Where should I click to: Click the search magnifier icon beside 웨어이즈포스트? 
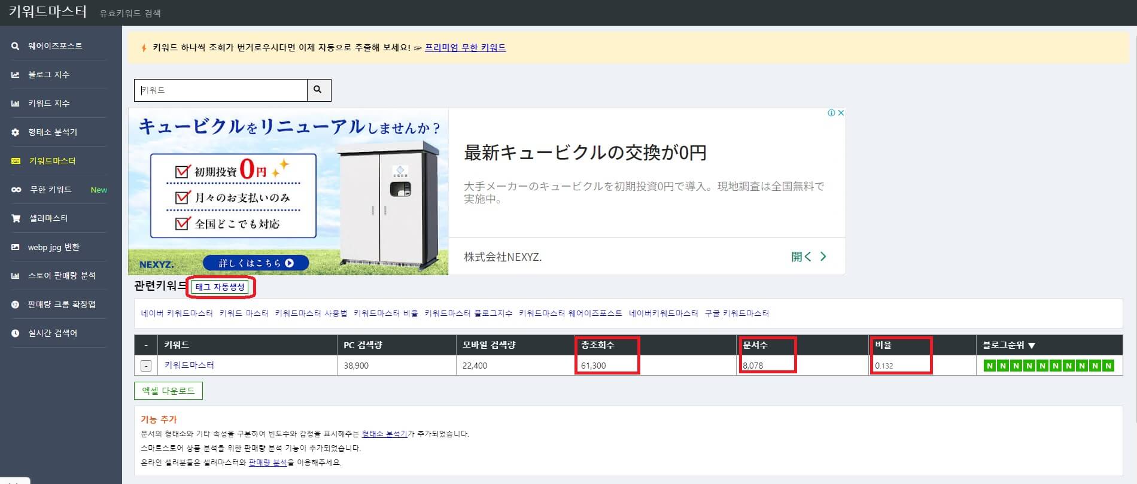(x=16, y=46)
